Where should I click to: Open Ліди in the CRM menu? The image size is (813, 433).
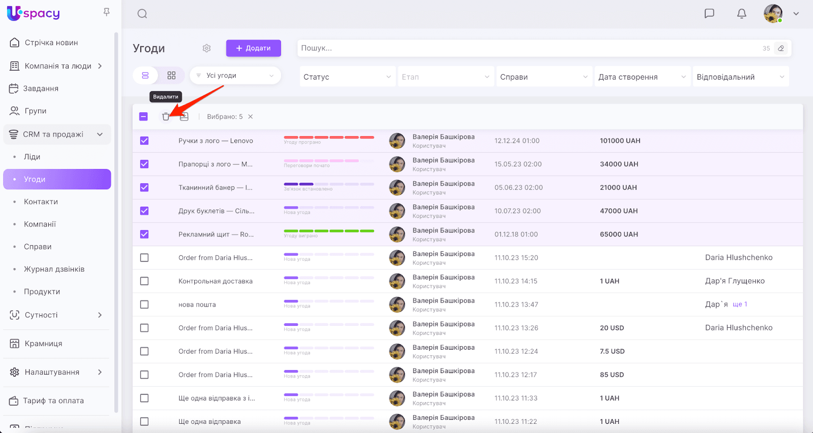click(32, 157)
